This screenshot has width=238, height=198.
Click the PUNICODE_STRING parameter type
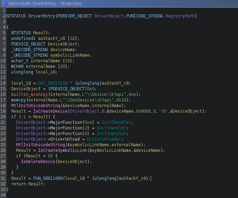pos(144,16)
